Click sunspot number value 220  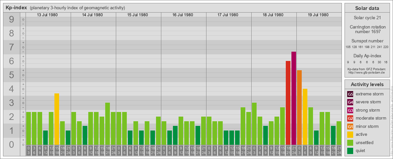click(386, 47)
